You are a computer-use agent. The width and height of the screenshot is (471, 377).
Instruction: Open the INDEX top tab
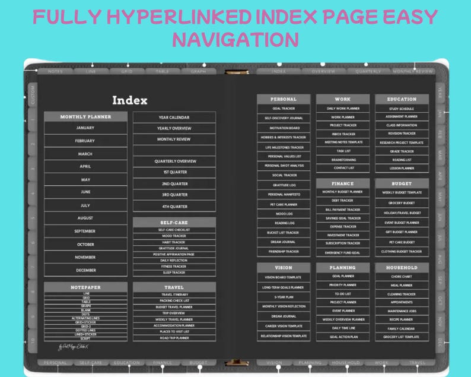278,72
